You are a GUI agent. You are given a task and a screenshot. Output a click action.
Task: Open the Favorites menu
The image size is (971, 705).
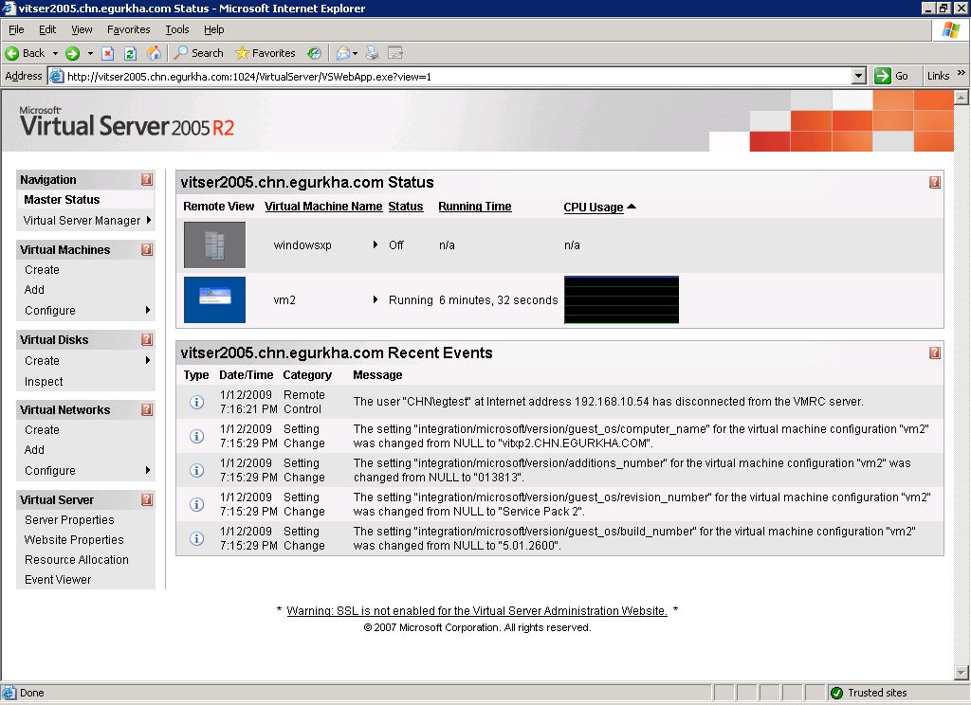click(128, 29)
